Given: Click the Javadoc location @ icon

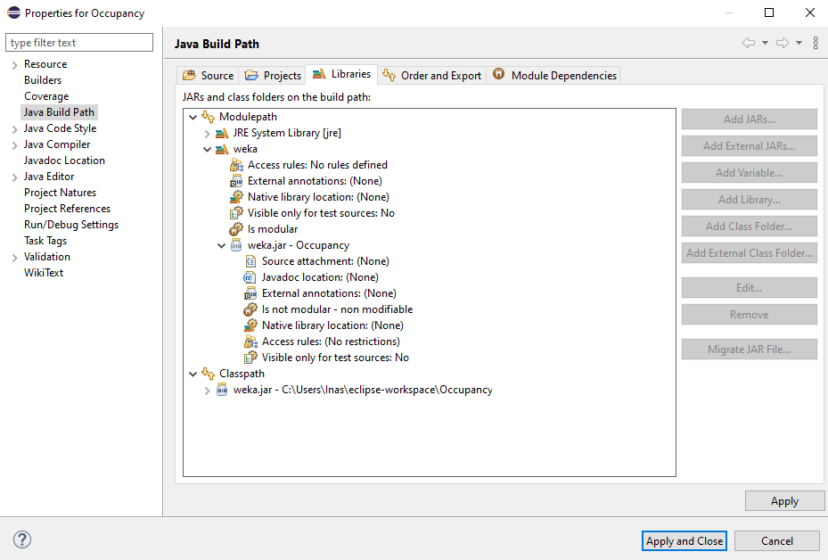Looking at the screenshot, I should [x=250, y=277].
